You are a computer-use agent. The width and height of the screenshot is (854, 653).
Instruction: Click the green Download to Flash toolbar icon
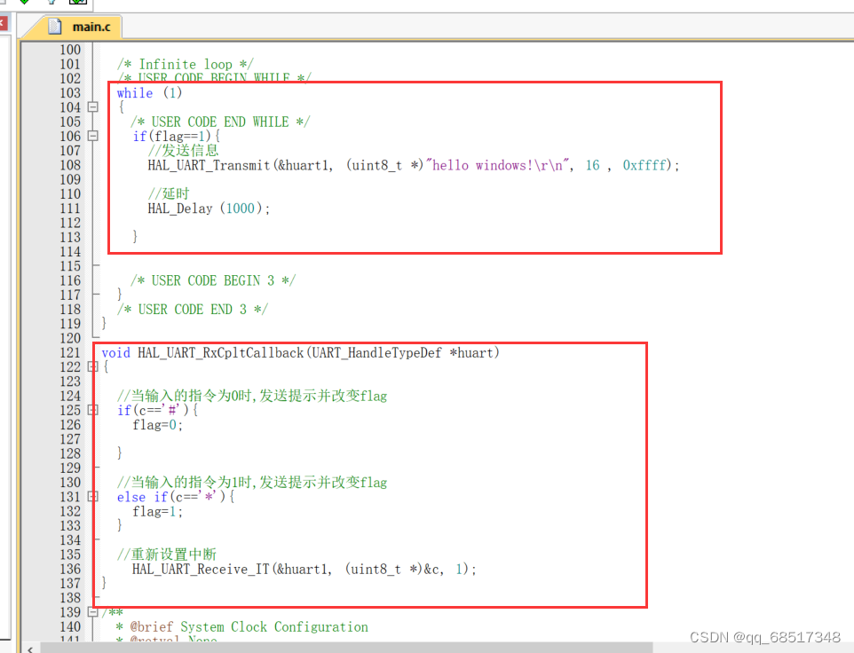click(x=24, y=3)
